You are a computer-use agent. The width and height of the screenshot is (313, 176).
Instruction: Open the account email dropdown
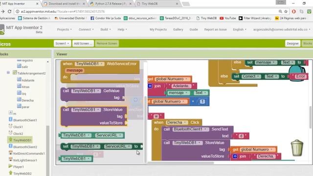[x=282, y=29]
